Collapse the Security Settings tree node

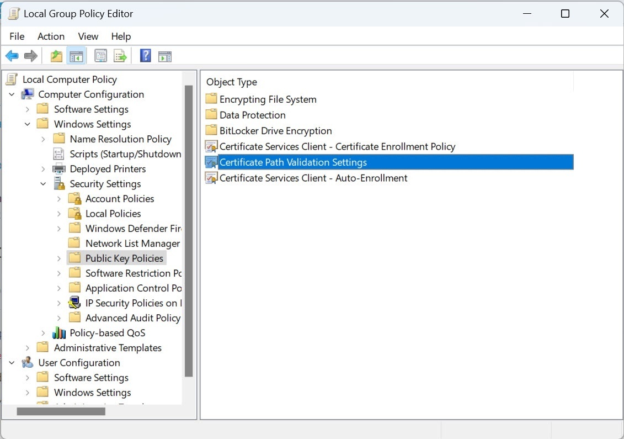(x=43, y=184)
